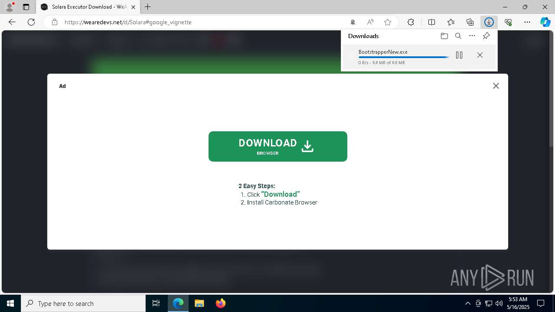Click the taskbar search box
555x312 pixels.
83,303
